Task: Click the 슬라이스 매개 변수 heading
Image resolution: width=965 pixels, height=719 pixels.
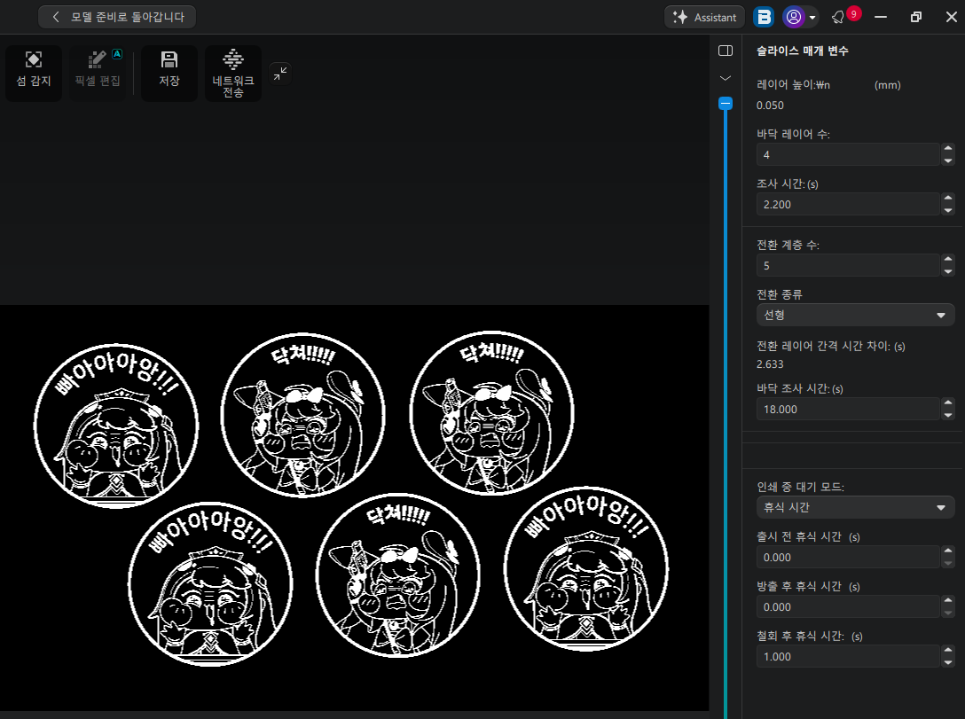Action: [x=802, y=51]
